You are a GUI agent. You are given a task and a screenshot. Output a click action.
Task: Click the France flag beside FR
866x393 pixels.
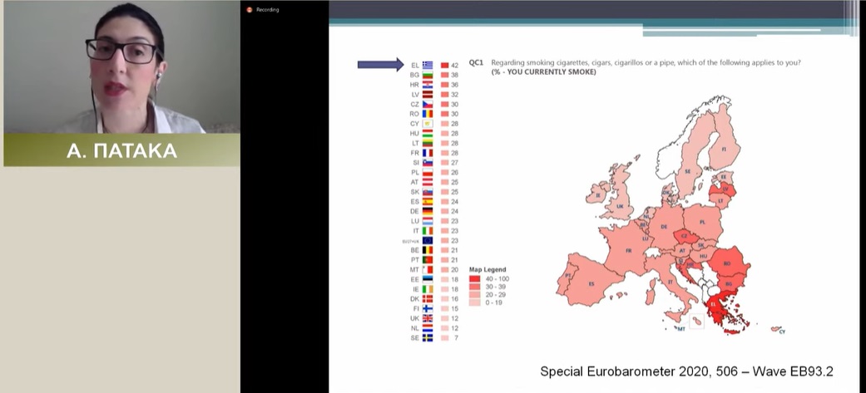(x=428, y=153)
